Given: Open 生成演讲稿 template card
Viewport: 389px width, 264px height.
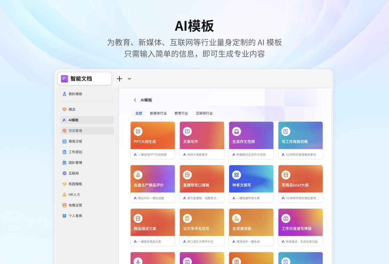Looking at the screenshot, I should click(x=251, y=227).
